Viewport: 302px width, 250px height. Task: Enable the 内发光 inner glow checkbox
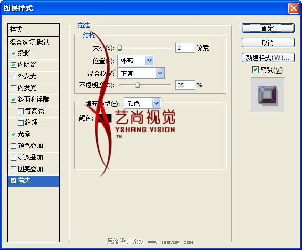tap(13, 88)
